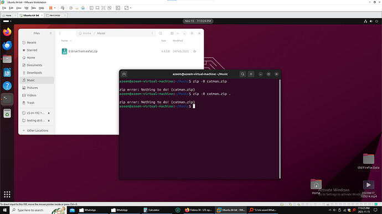Open the 20220617 mp4 desktop video
Viewport: 382px width, 214px height.
[368, 189]
